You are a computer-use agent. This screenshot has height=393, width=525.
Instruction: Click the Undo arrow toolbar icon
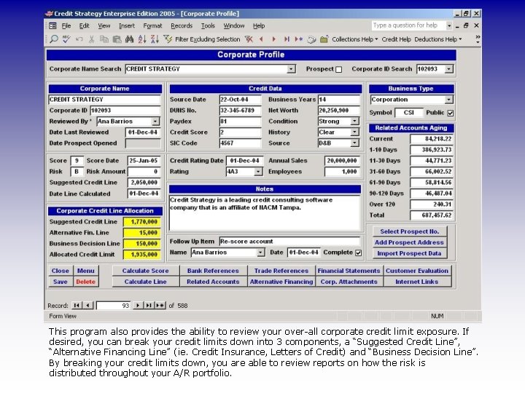click(79, 39)
